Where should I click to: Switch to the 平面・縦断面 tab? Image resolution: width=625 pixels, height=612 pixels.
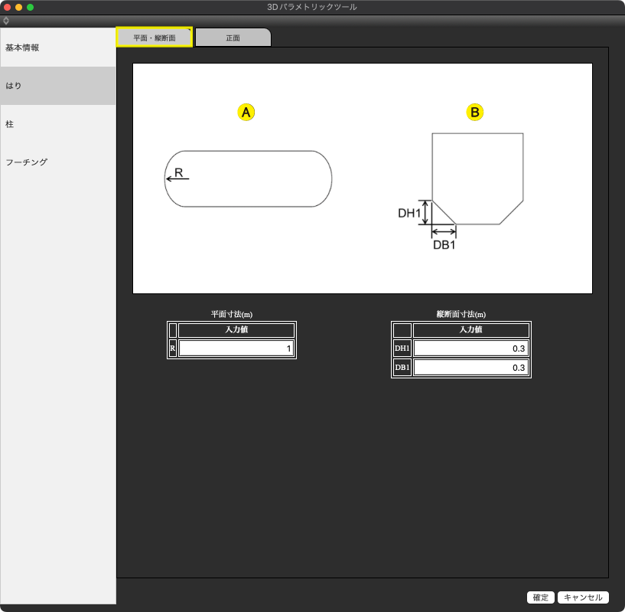pyautogui.click(x=155, y=38)
